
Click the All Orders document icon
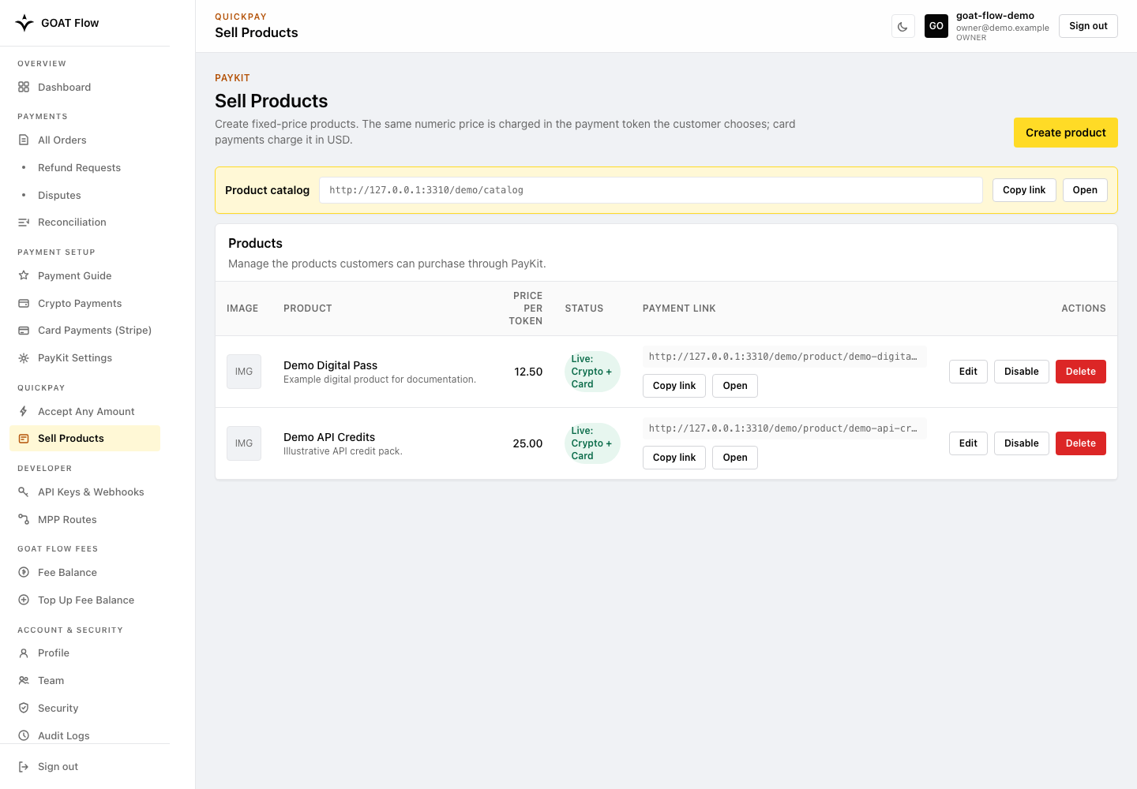(x=24, y=140)
